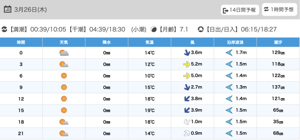The height and width of the screenshot is (140, 300).
Task: Click the 3月26日(木) date label
Action: [x=30, y=10]
